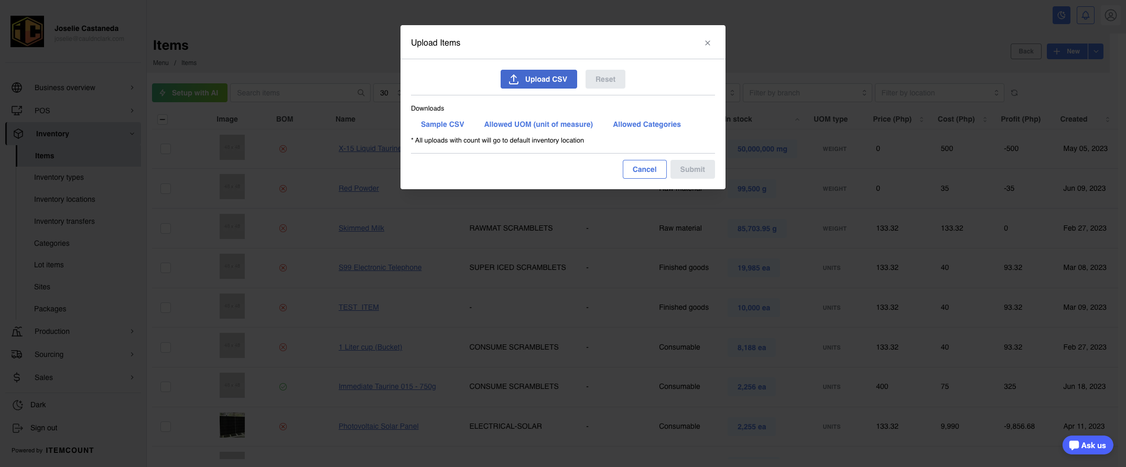The height and width of the screenshot is (467, 1126).
Task: Open the Filter by branch dropdown
Action: 807,93
